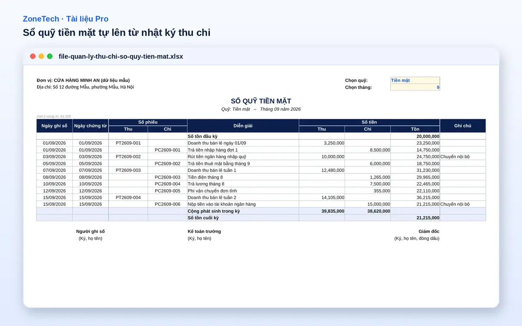This screenshot has height=326, width=522.
Task: Click the Người ghi sổ signature label
Action: point(90,232)
